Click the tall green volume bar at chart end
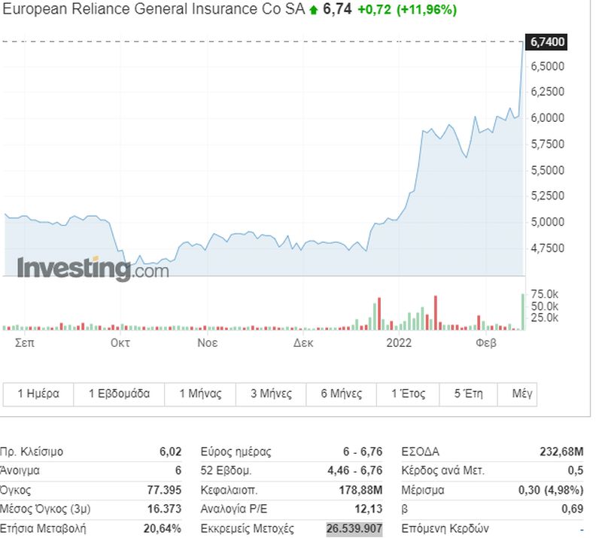 (522, 312)
